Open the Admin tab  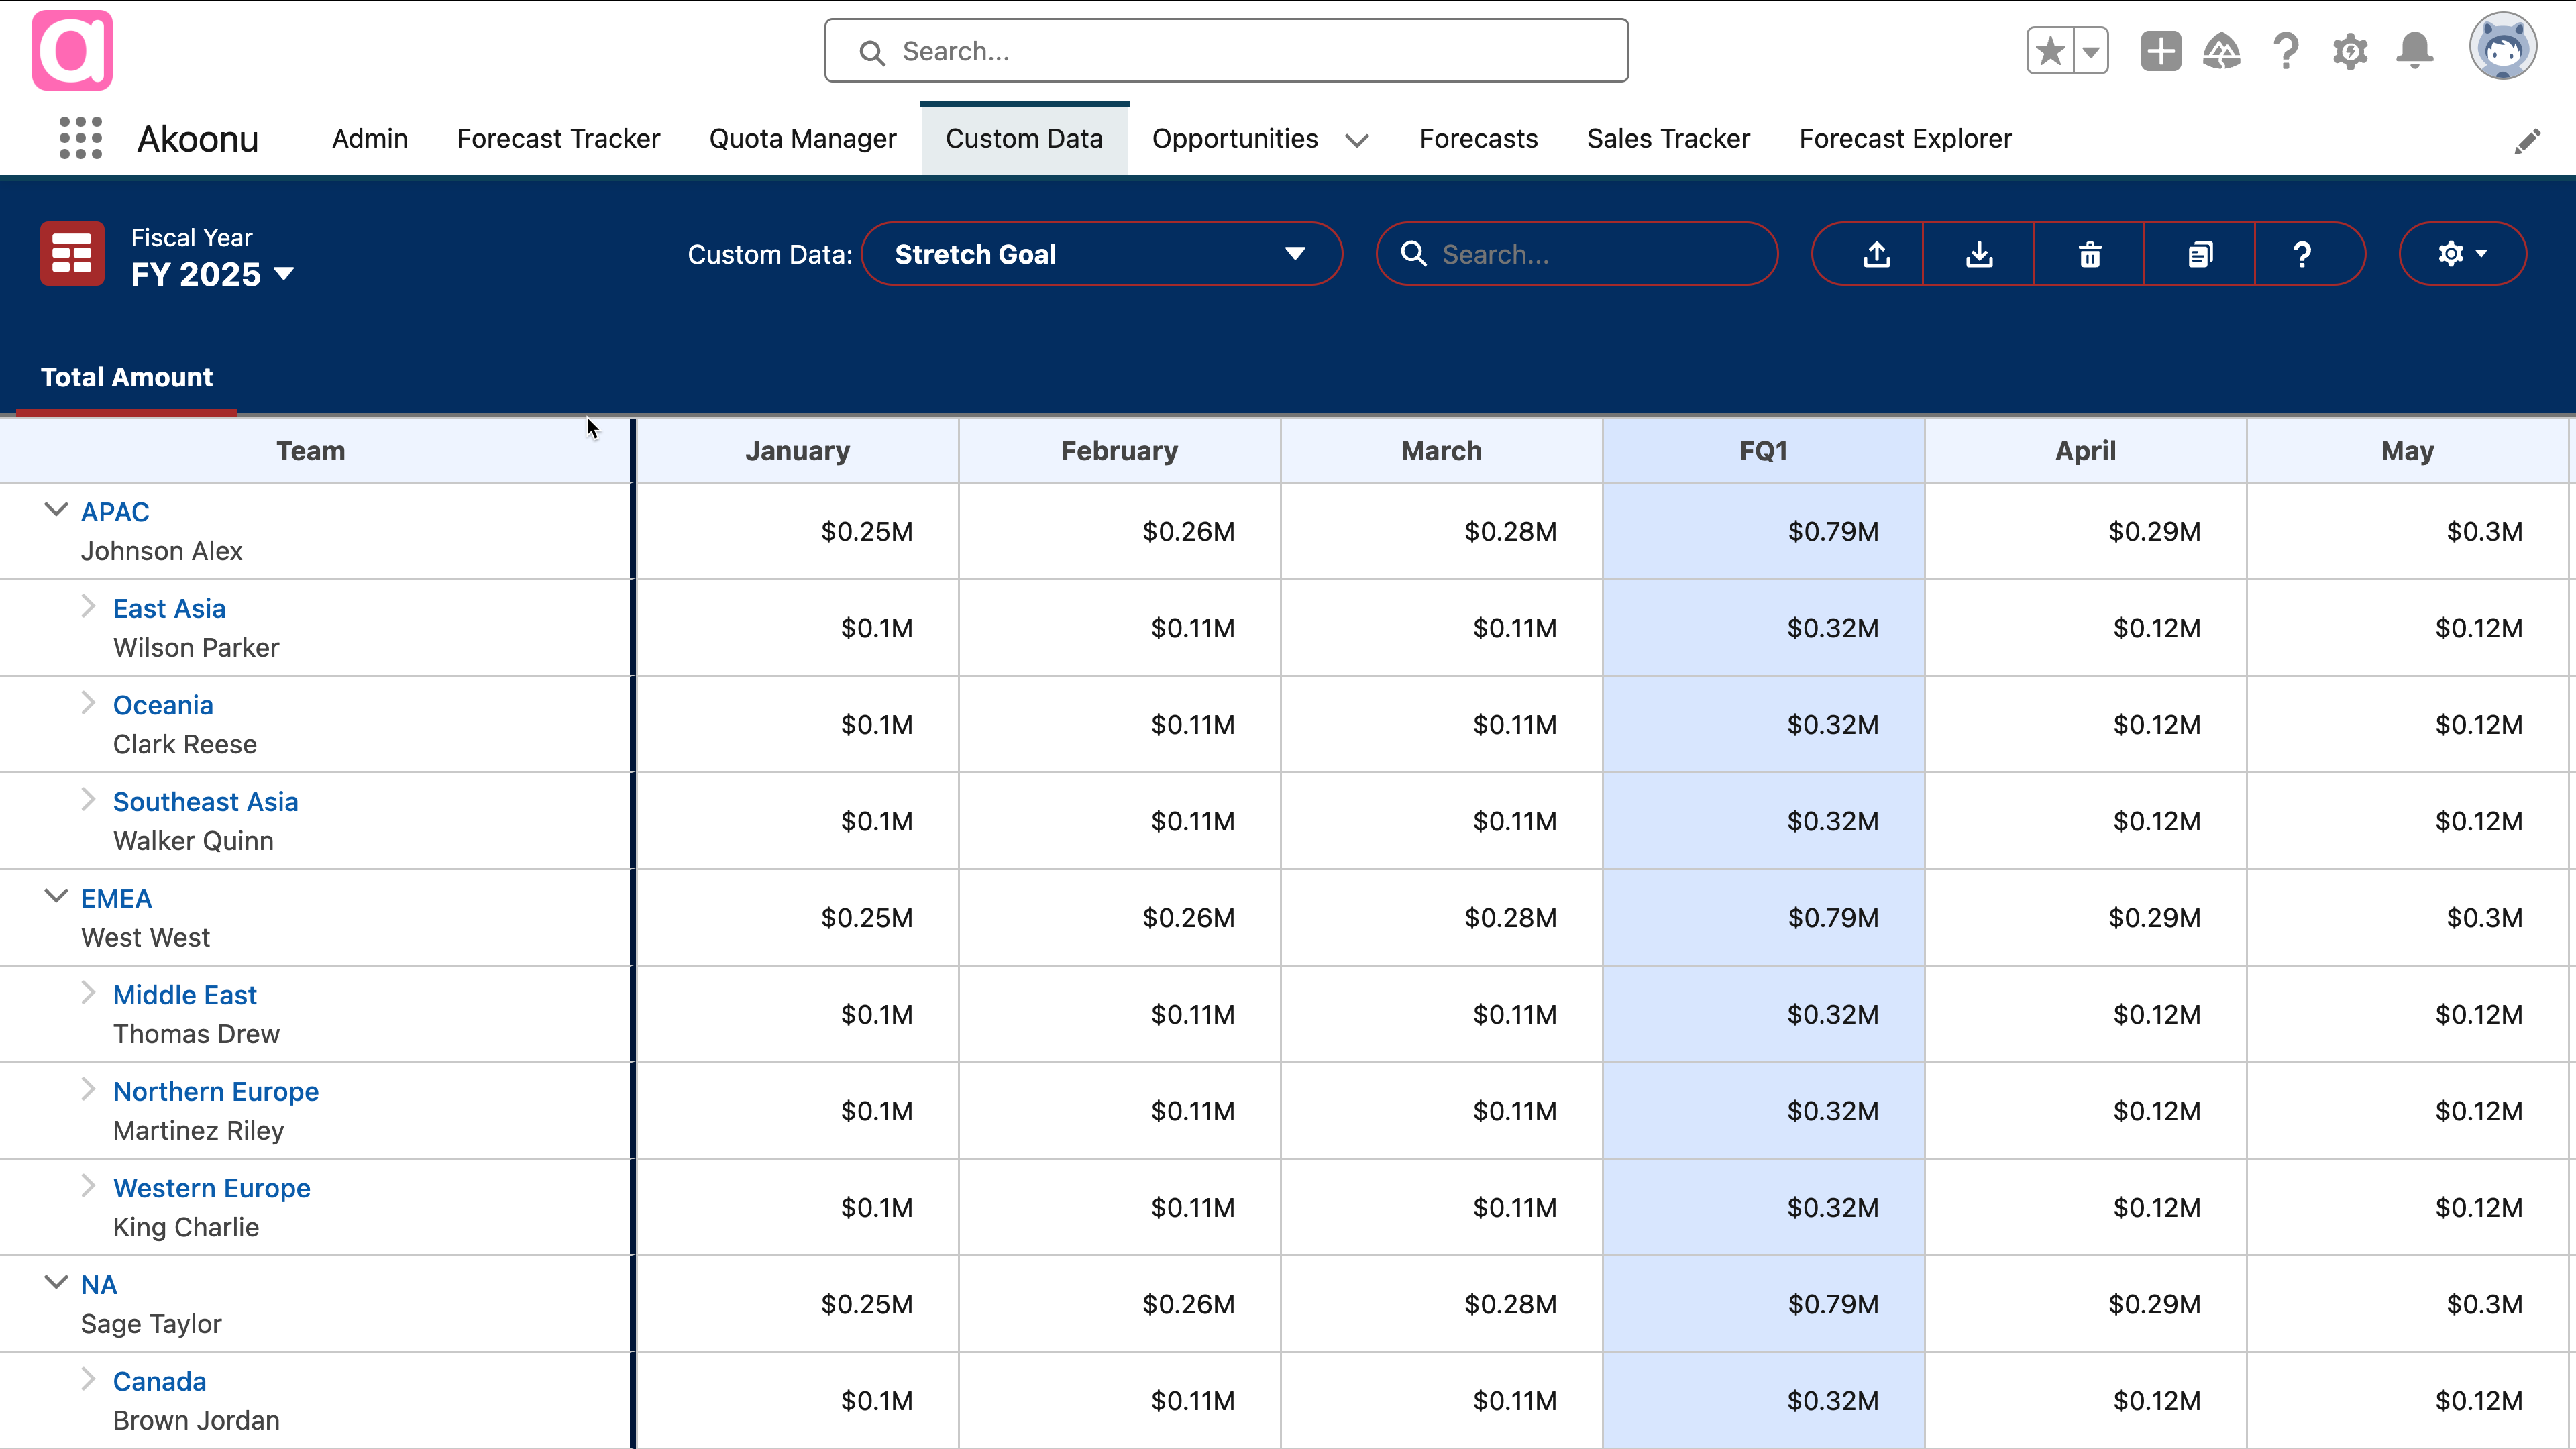[370, 138]
